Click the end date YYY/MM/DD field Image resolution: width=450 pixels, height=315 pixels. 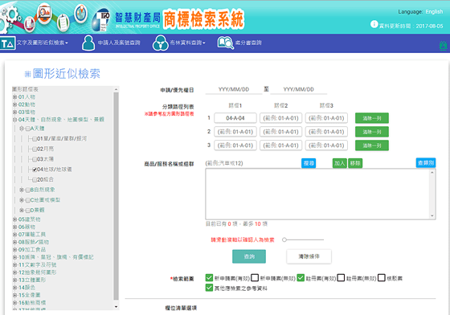(x=298, y=89)
